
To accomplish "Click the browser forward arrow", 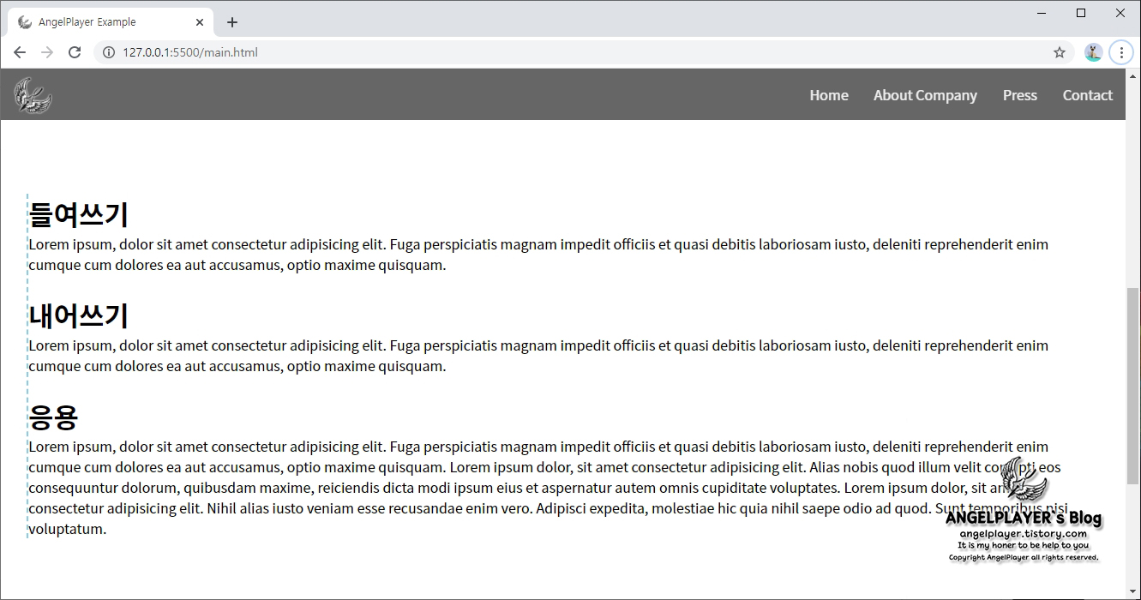I will click(47, 52).
